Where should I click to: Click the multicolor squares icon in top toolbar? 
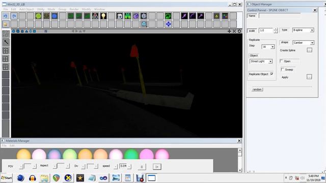click(225, 16)
